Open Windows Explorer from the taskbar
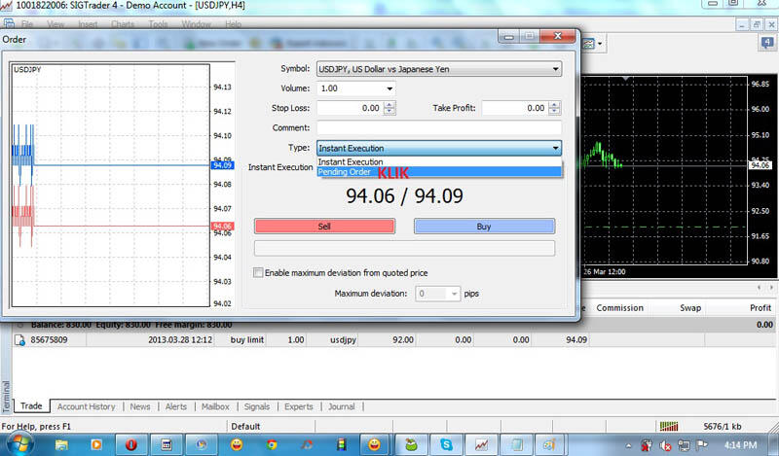779x456 pixels. tap(61, 444)
